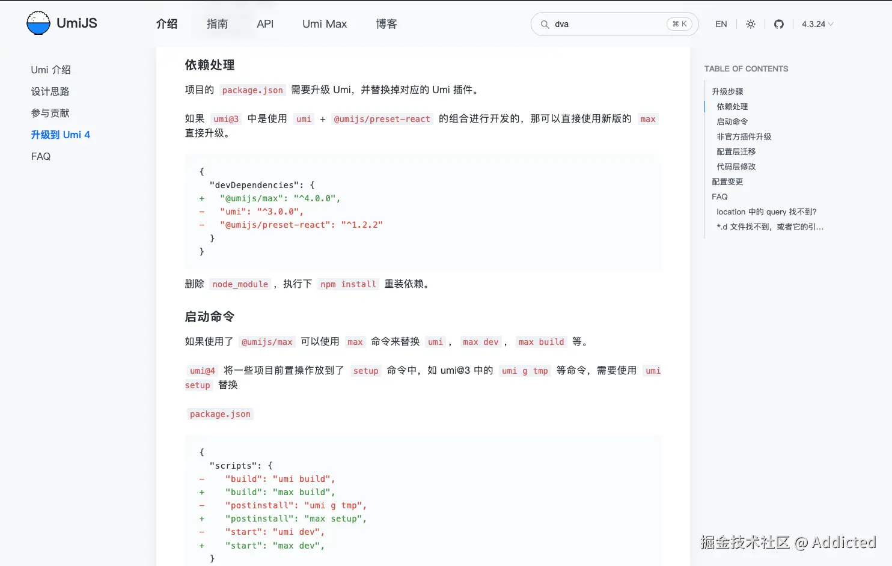Click the search magnifier icon
The width and height of the screenshot is (892, 566).
tap(545, 25)
